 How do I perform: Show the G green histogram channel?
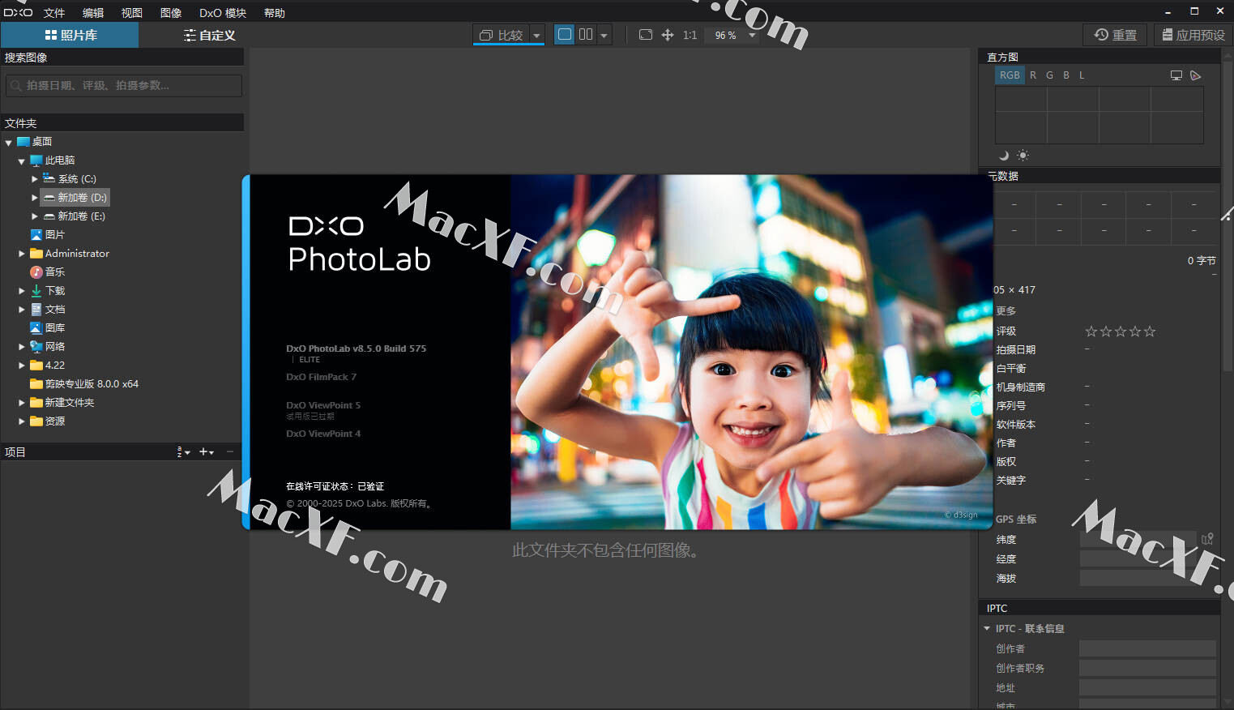(1049, 75)
